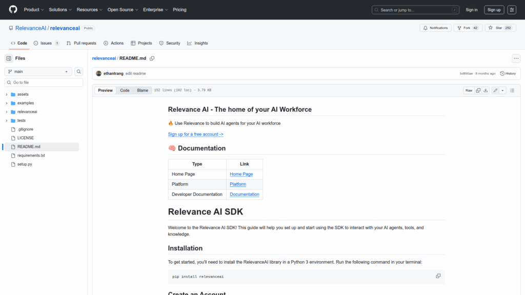Open the relevanceai repository name link
525x295 pixels.
[x=65, y=28]
